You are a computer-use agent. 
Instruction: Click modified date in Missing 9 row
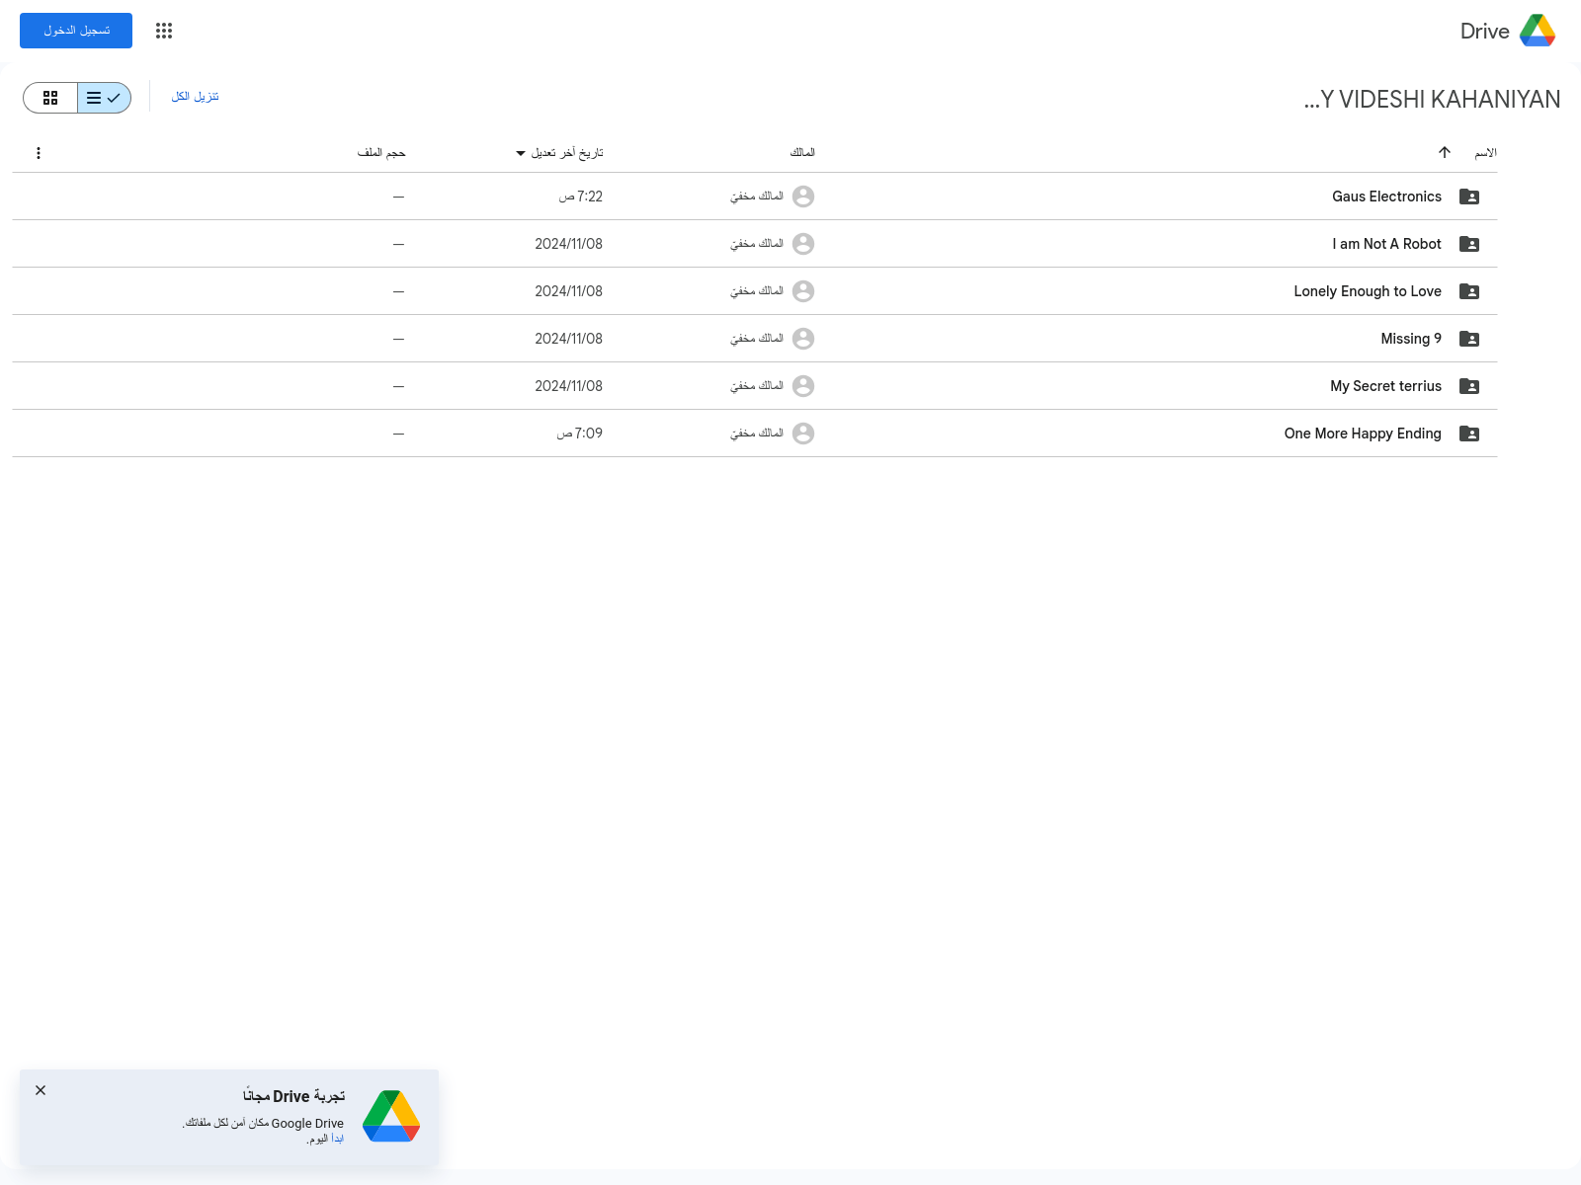click(568, 339)
